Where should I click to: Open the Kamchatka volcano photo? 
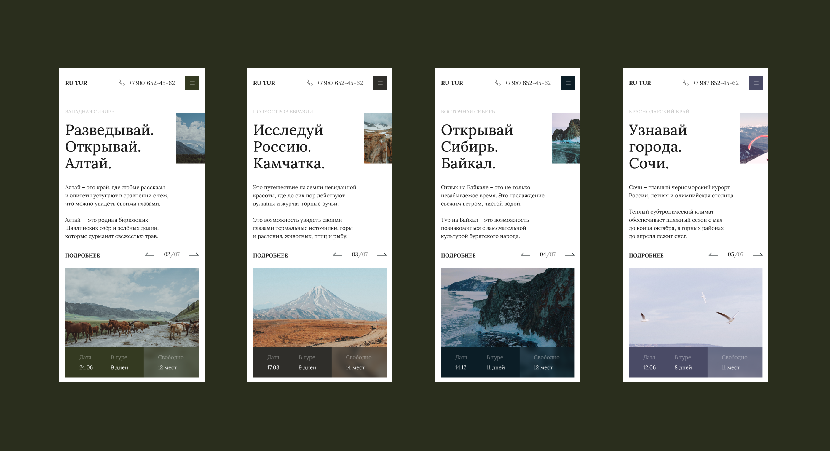(x=320, y=307)
